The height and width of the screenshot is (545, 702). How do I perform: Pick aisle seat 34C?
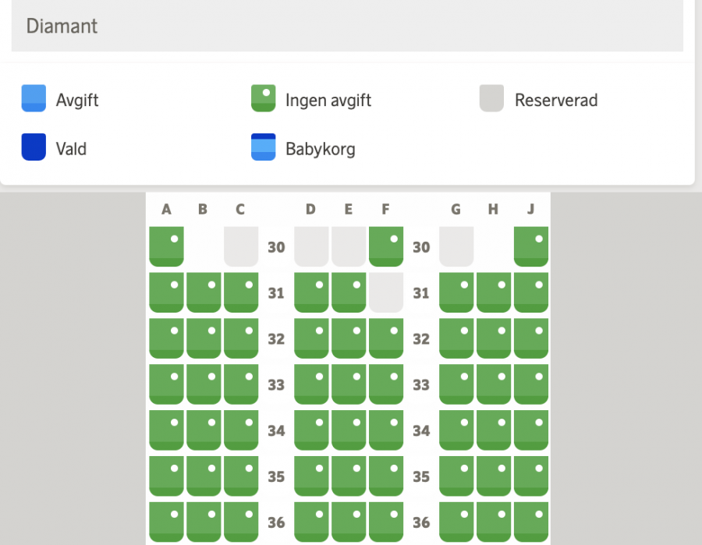pyautogui.click(x=241, y=430)
